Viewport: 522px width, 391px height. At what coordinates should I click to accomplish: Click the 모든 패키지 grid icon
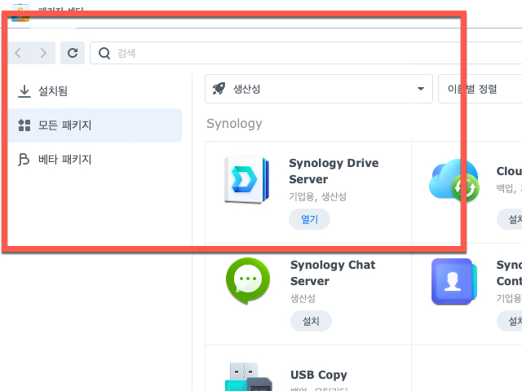(x=24, y=125)
